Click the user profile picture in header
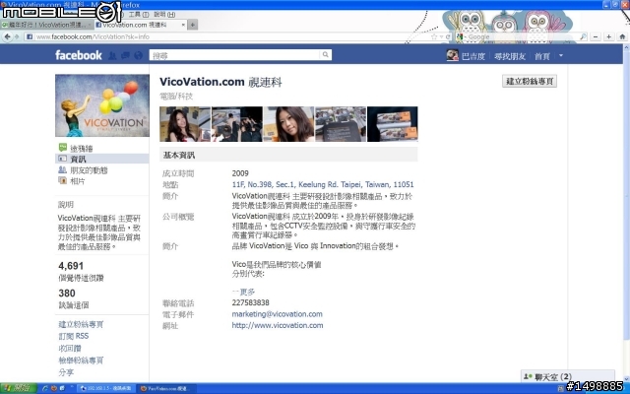 453,55
